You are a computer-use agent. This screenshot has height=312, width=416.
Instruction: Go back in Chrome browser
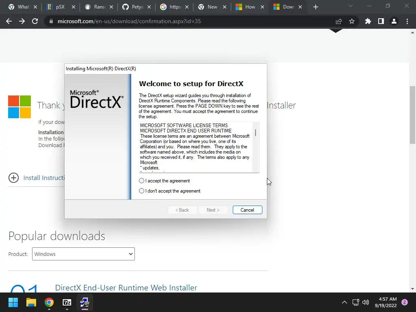(9, 21)
